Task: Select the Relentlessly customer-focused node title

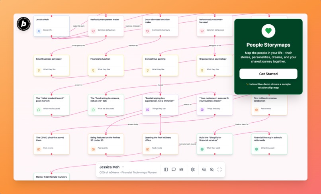Action: [211, 21]
